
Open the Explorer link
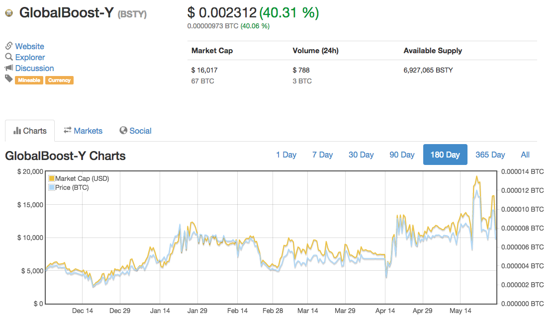pyautogui.click(x=30, y=57)
